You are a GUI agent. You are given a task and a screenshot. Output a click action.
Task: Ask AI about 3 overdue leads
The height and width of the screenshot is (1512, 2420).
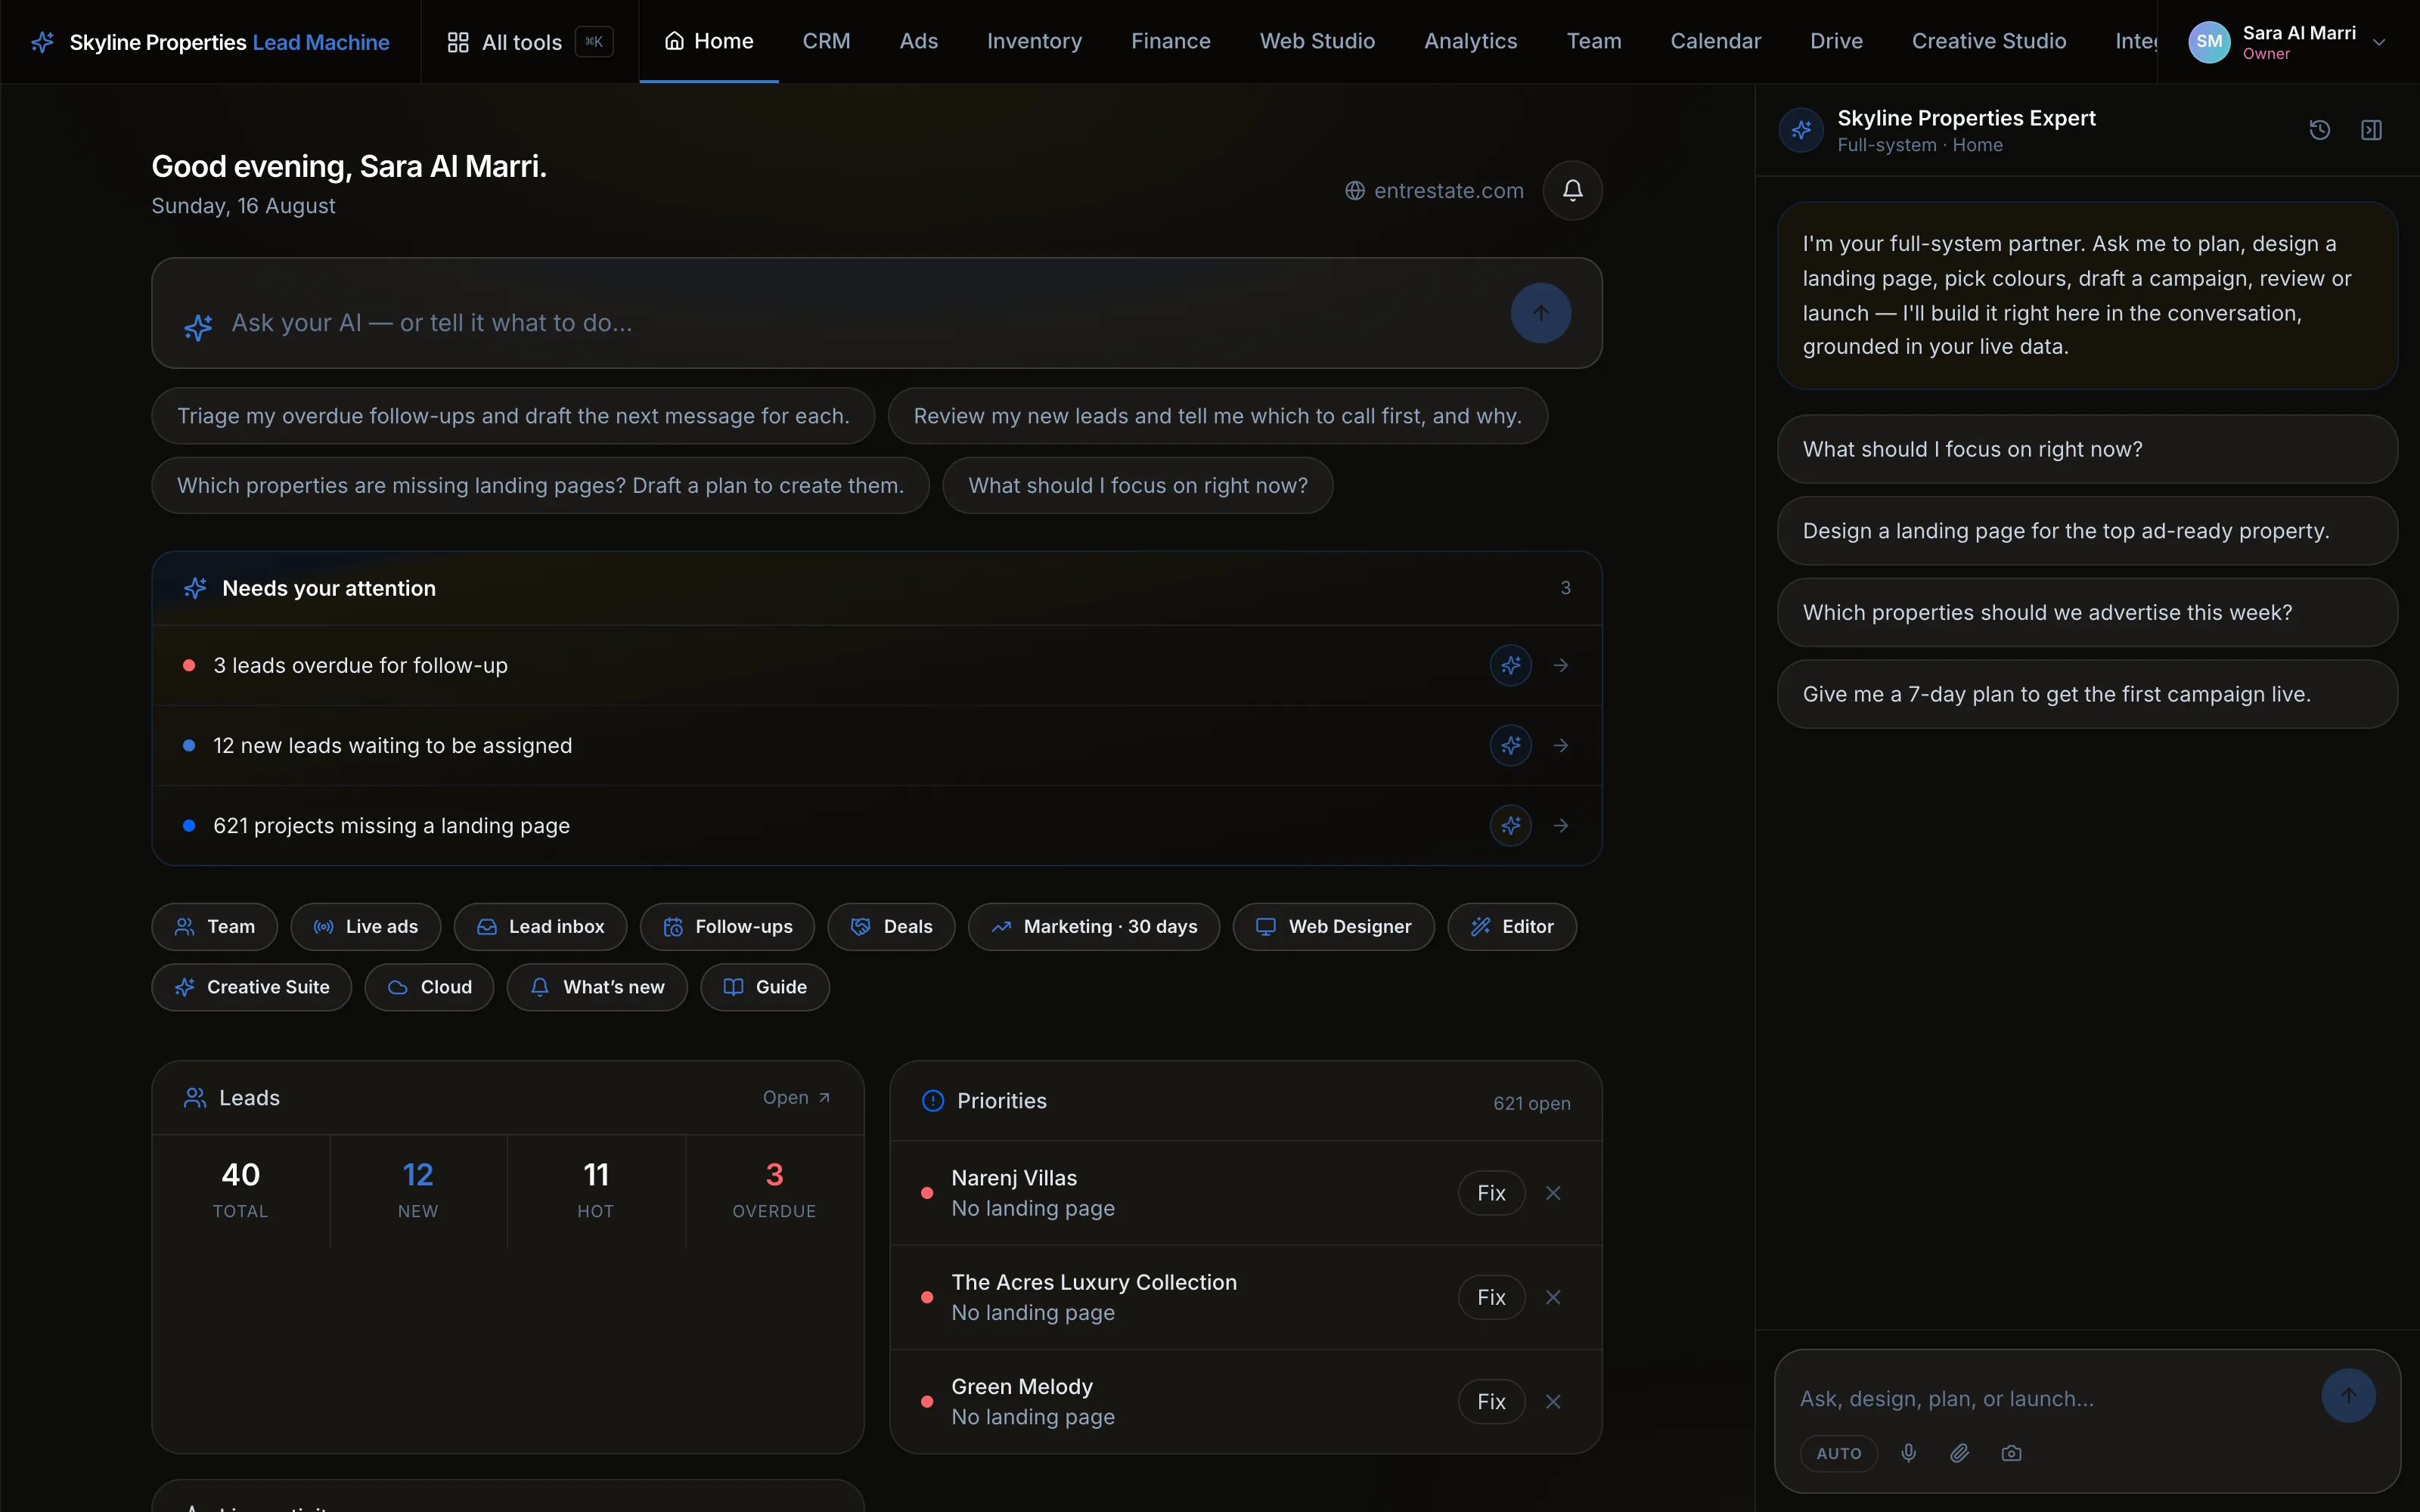pyautogui.click(x=1510, y=665)
